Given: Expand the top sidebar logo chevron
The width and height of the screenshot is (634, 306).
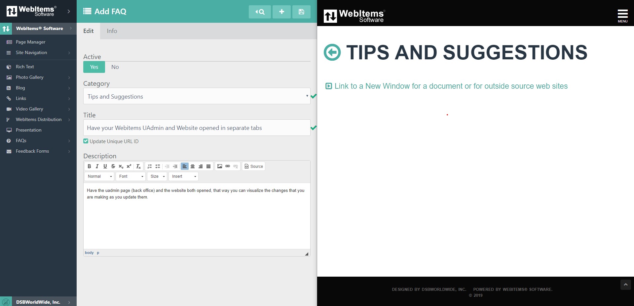Looking at the screenshot, I should point(69,11).
